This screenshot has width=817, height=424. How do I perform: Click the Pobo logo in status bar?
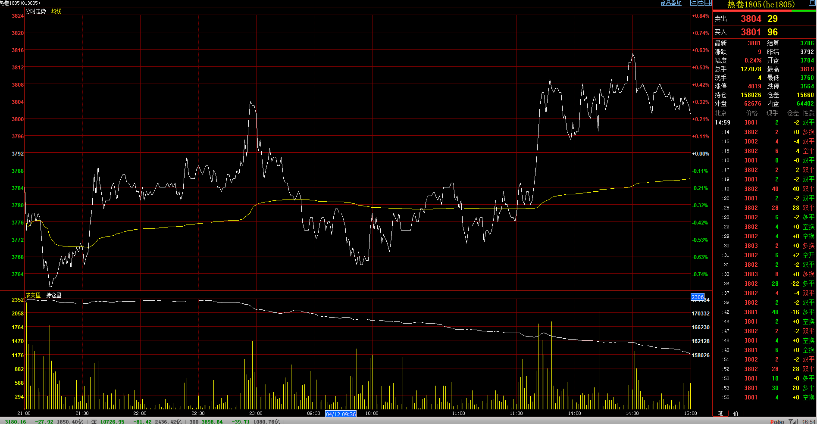[777, 421]
